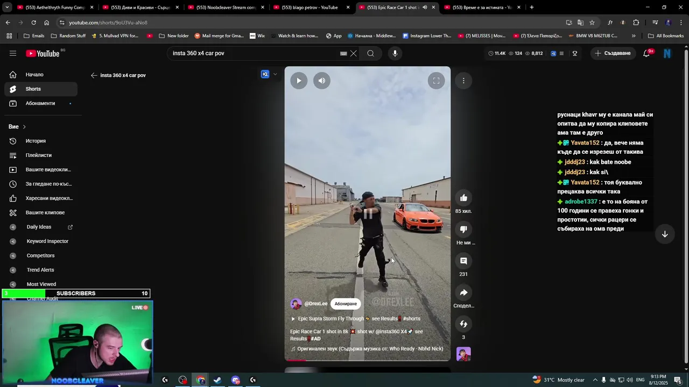
Task: Open Вашите клипове in sidebar
Action: pos(41,212)
